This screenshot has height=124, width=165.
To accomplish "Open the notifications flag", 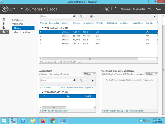I will click(x=115, y=9).
